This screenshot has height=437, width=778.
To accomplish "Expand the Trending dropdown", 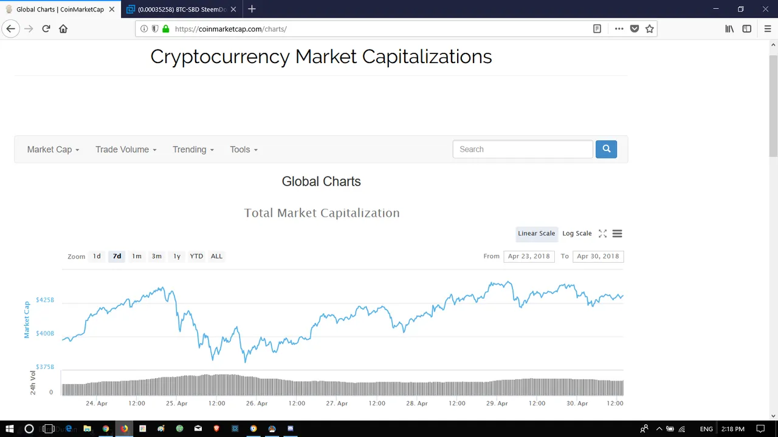I will coord(193,149).
